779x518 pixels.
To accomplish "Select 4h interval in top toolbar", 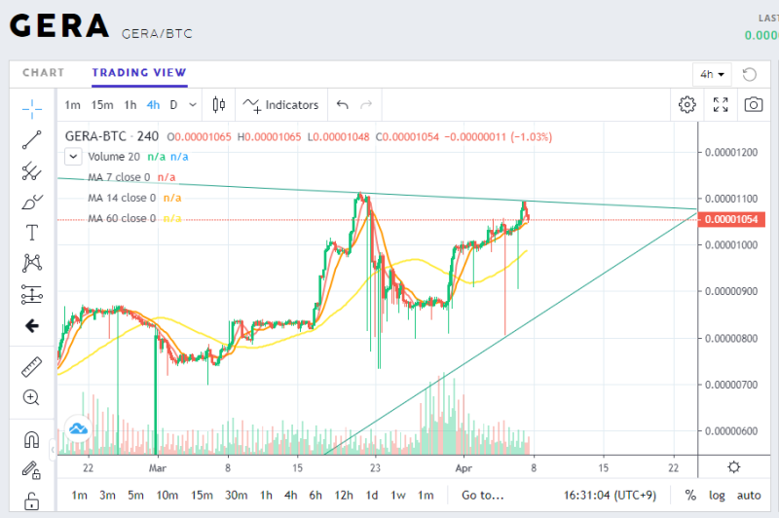I will [153, 105].
